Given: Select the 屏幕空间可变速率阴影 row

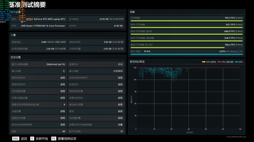Looking at the screenshot, I should tap(96, 125).
